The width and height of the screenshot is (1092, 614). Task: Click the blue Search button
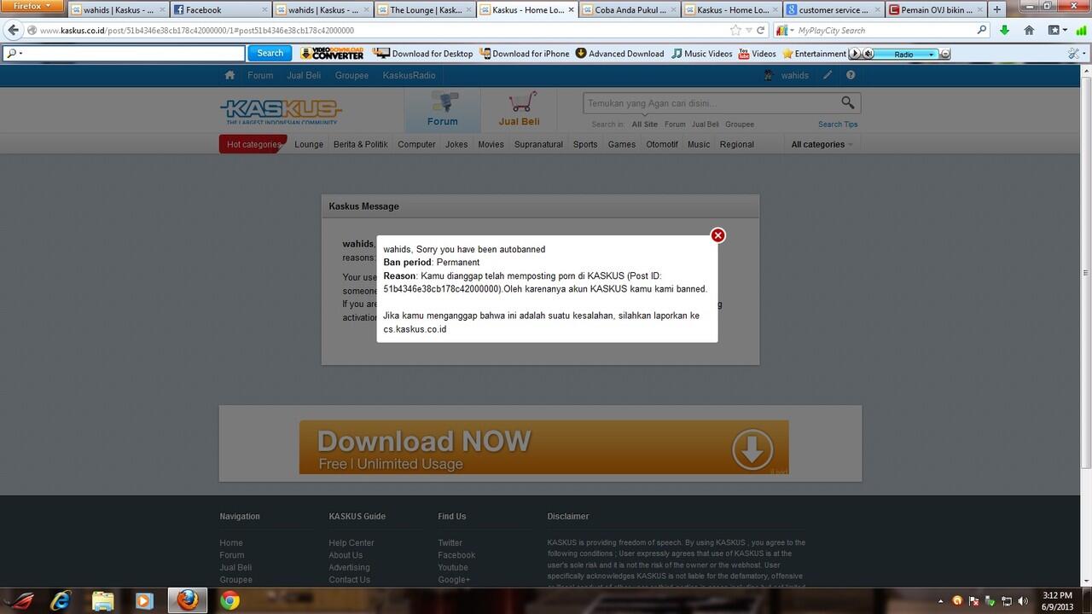[x=270, y=53]
